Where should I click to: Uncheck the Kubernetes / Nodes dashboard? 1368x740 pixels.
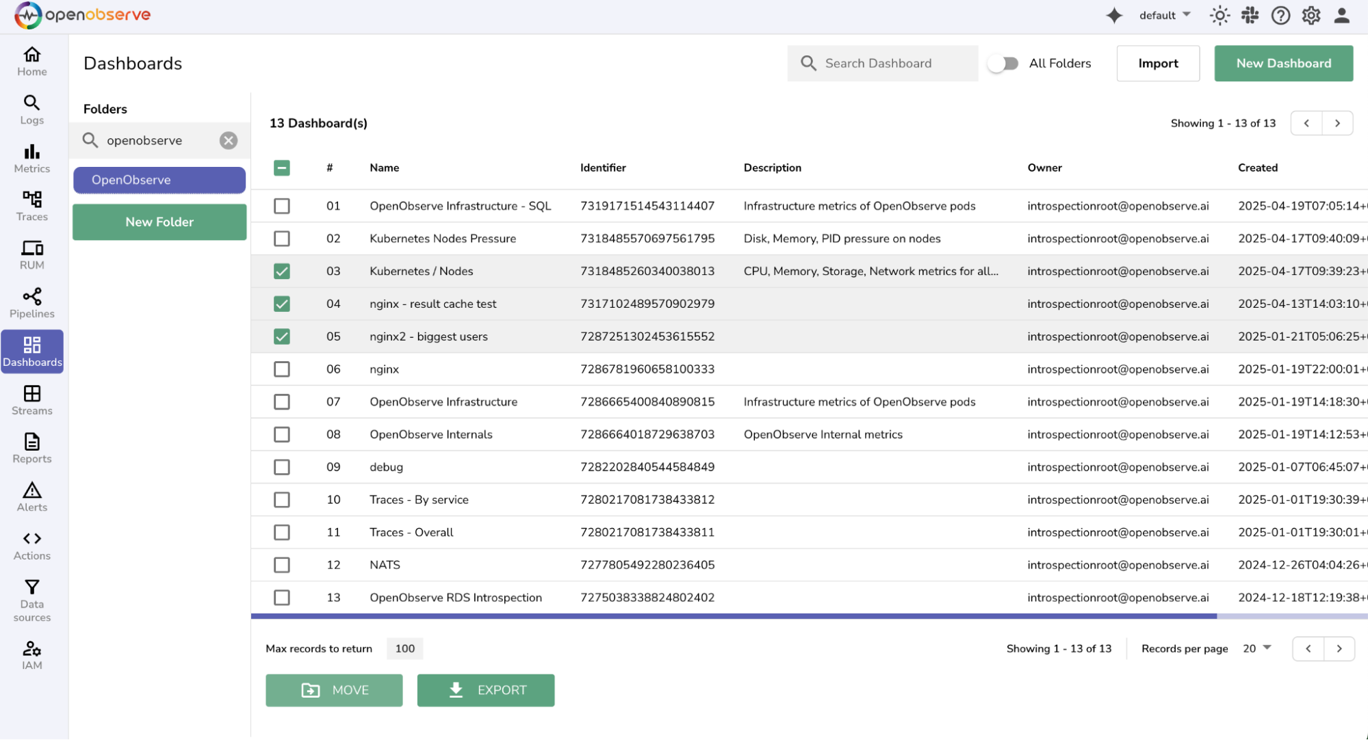point(281,271)
